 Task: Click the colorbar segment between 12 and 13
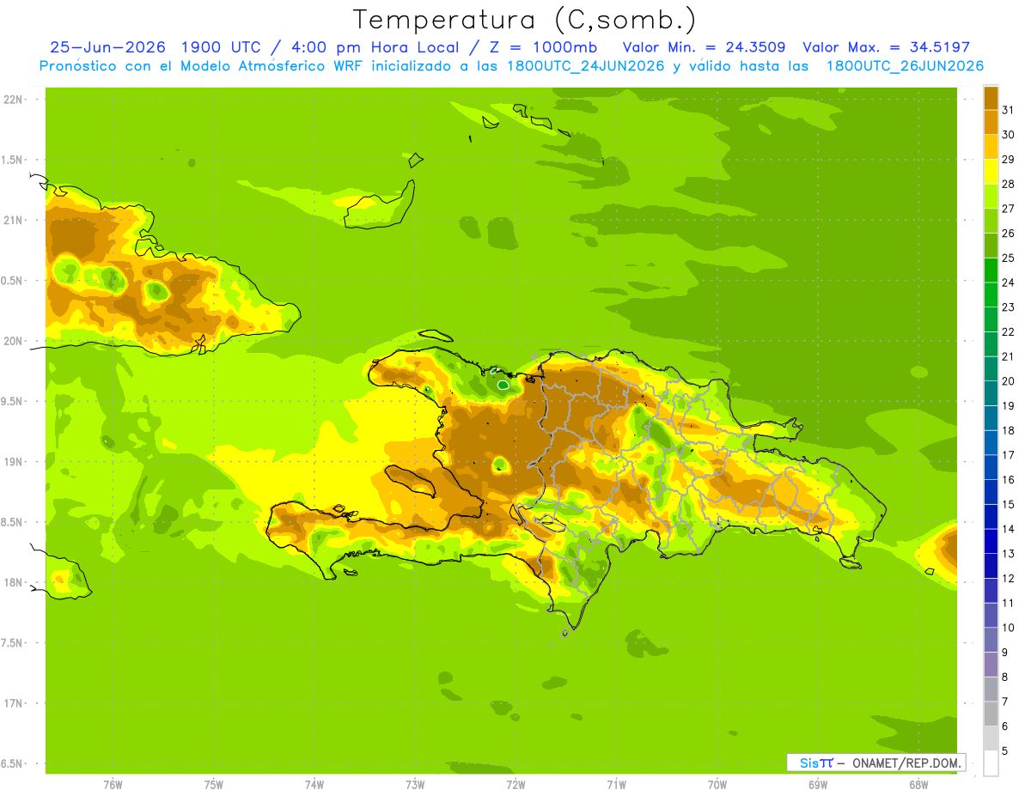pyautogui.click(x=991, y=566)
